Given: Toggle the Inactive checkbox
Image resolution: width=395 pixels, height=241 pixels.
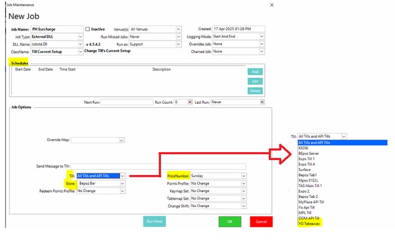Looking at the screenshot, I should click(x=88, y=28).
